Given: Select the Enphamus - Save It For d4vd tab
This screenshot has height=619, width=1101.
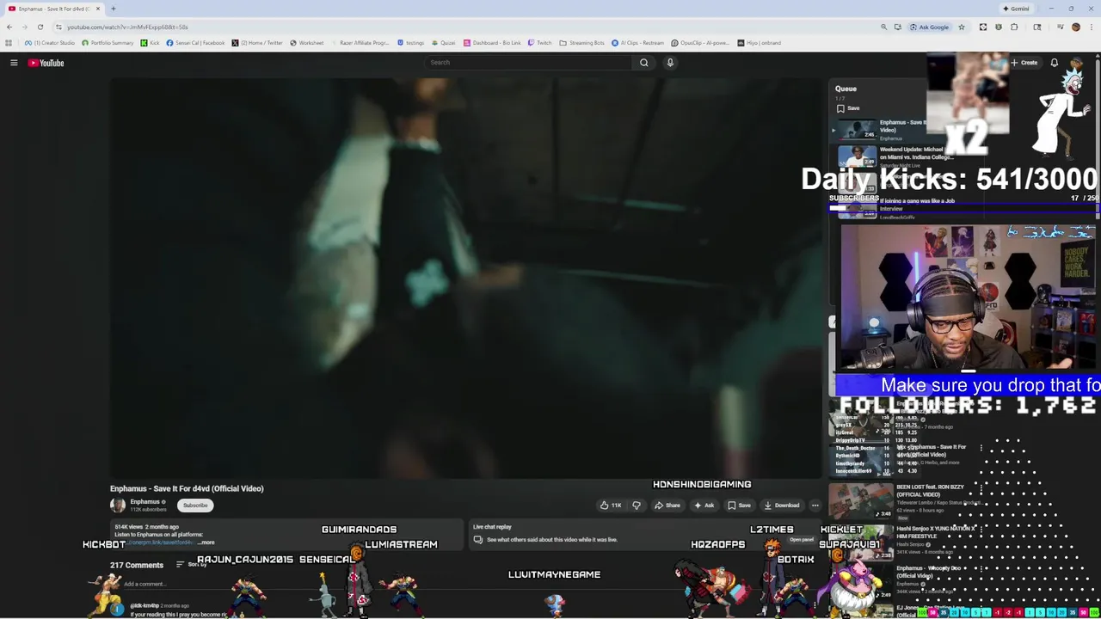Looking at the screenshot, I should [x=53, y=9].
